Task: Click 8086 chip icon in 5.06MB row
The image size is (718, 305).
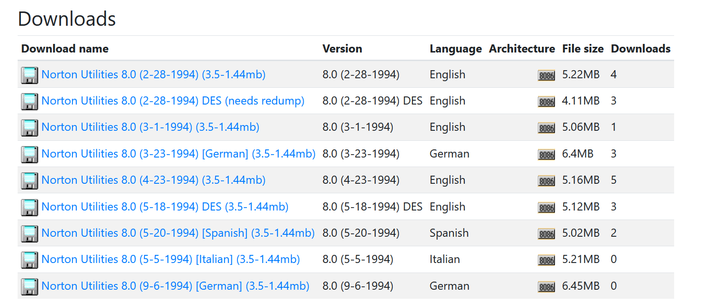Action: (x=546, y=128)
